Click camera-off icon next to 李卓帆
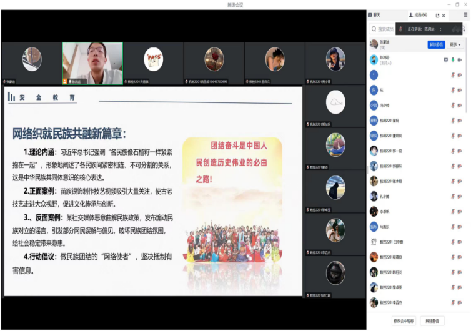 point(461,212)
